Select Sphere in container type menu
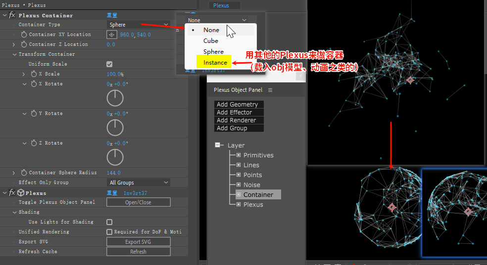The image size is (487, 265). point(220,52)
